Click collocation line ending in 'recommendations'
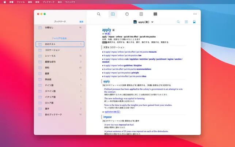Image resolution: width=235 pixels, height=147 pixels. pyautogui.click(x=128, y=69)
